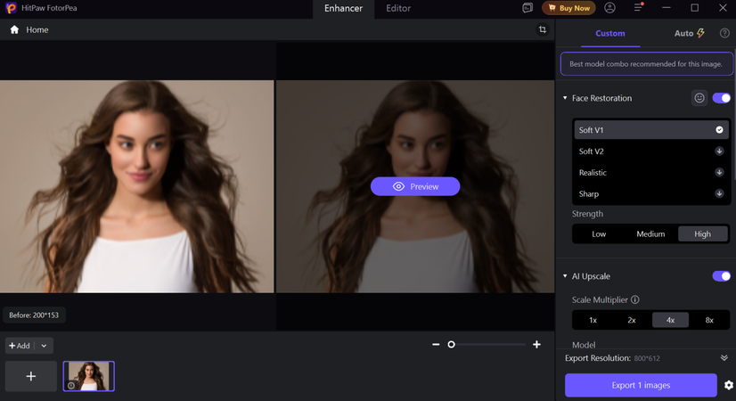Go to Home via house icon
The height and width of the screenshot is (401, 736).
click(x=14, y=29)
